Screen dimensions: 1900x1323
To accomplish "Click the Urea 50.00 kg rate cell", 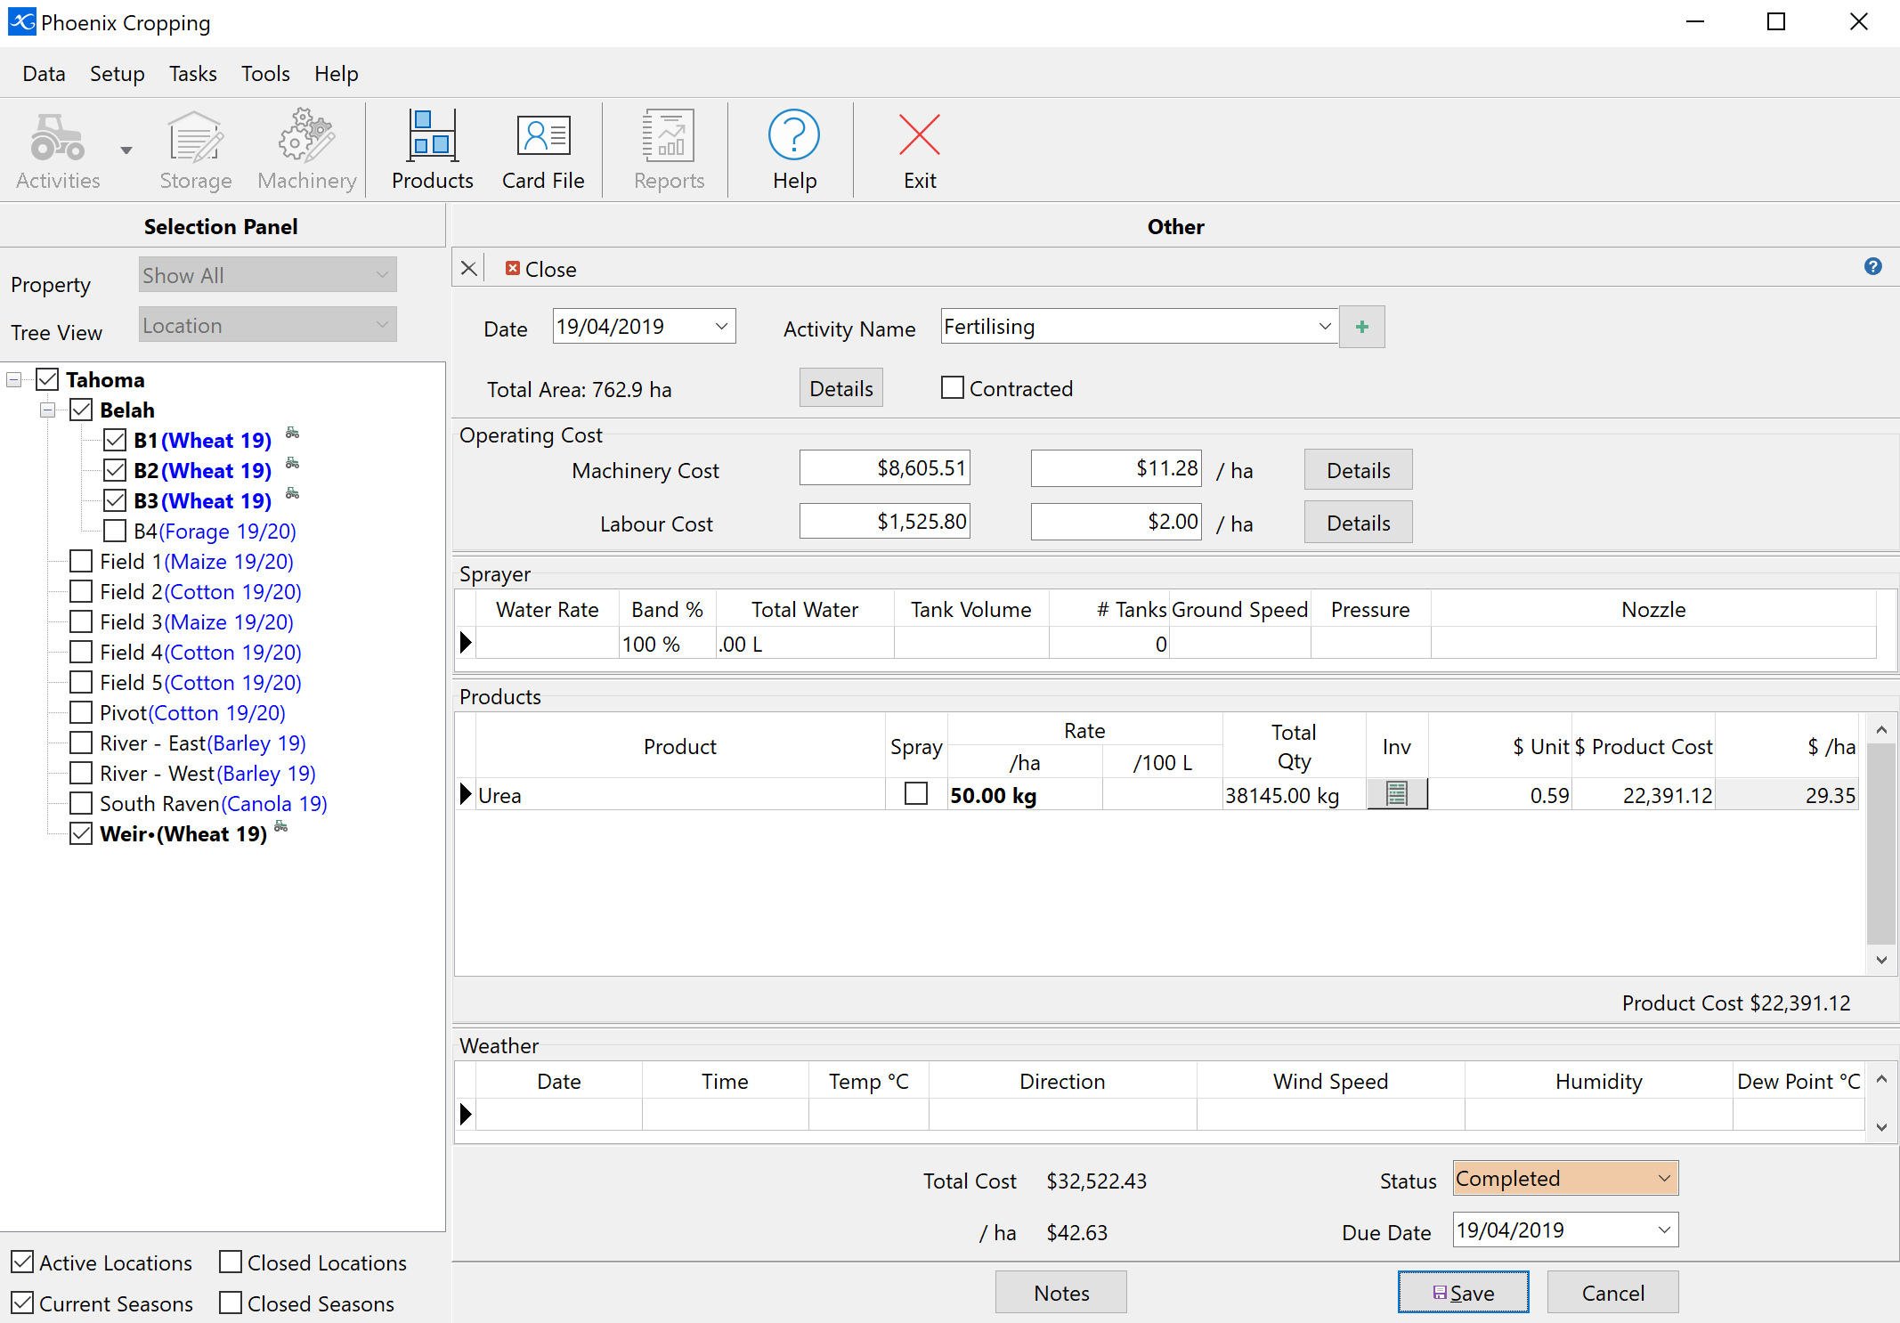I will pyautogui.click(x=1025, y=795).
